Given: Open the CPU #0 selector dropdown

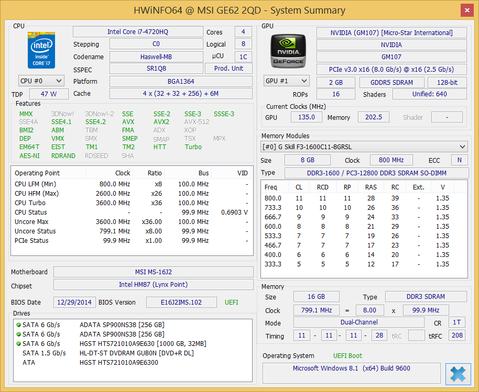Looking at the screenshot, I should point(41,81).
